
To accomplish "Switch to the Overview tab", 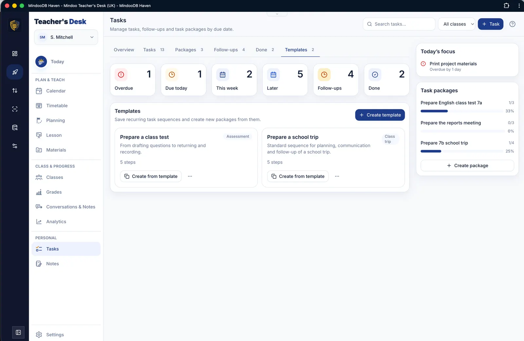I will coord(124,50).
